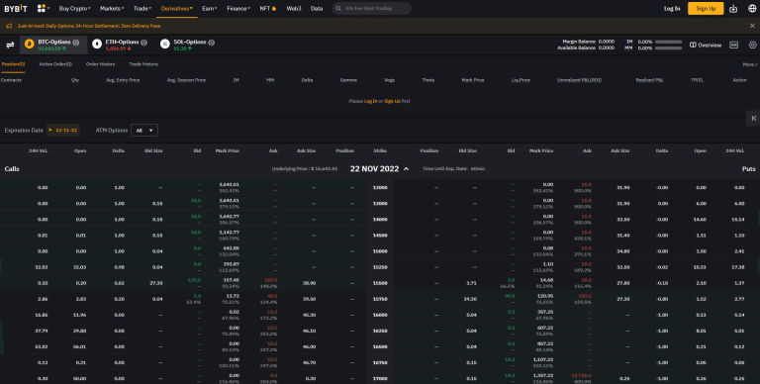Collapse the side panel arrow icon
The image size is (760, 384).
tap(753, 118)
